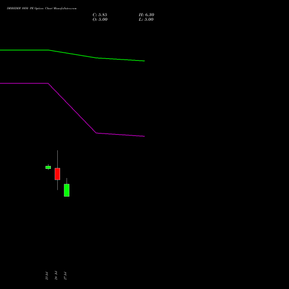Click the 24 Jul date axis label
Viewport: 289px width, 289px height.
[56, 276]
